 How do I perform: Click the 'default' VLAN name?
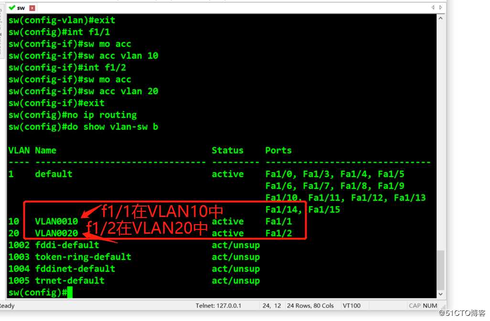(x=54, y=174)
